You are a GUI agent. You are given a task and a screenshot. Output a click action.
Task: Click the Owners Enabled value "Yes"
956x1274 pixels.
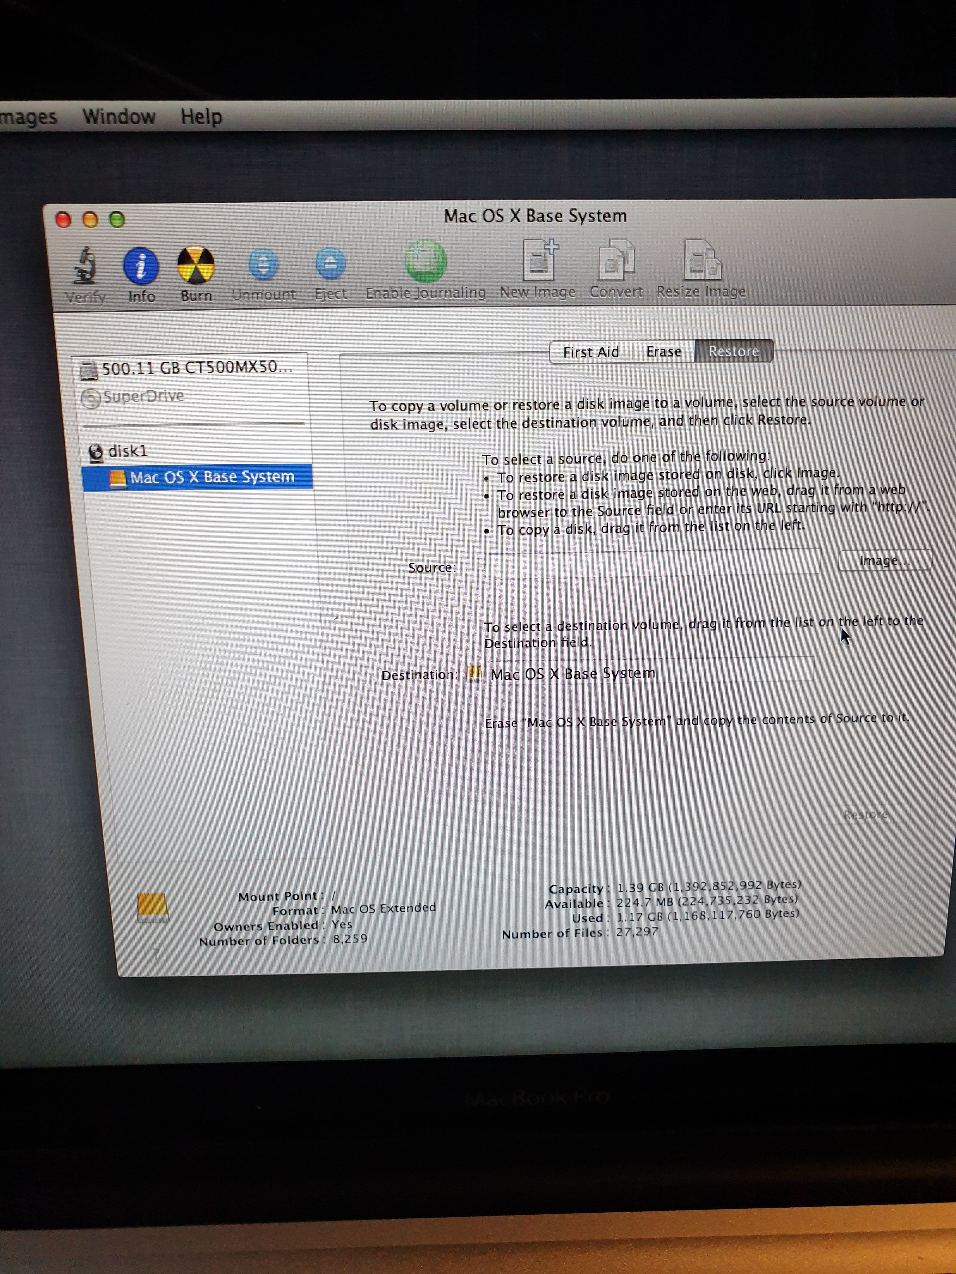coord(342,925)
